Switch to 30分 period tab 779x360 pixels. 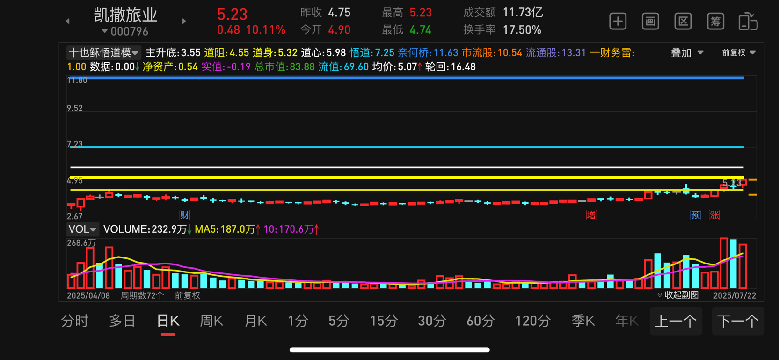coord(432,321)
